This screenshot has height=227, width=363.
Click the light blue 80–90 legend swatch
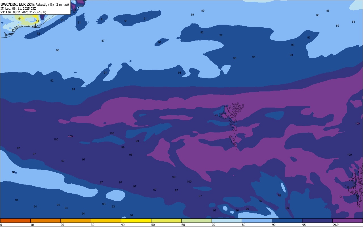pos(257,220)
